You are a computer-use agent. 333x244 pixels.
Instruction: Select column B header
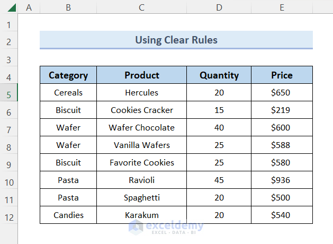click(68, 7)
